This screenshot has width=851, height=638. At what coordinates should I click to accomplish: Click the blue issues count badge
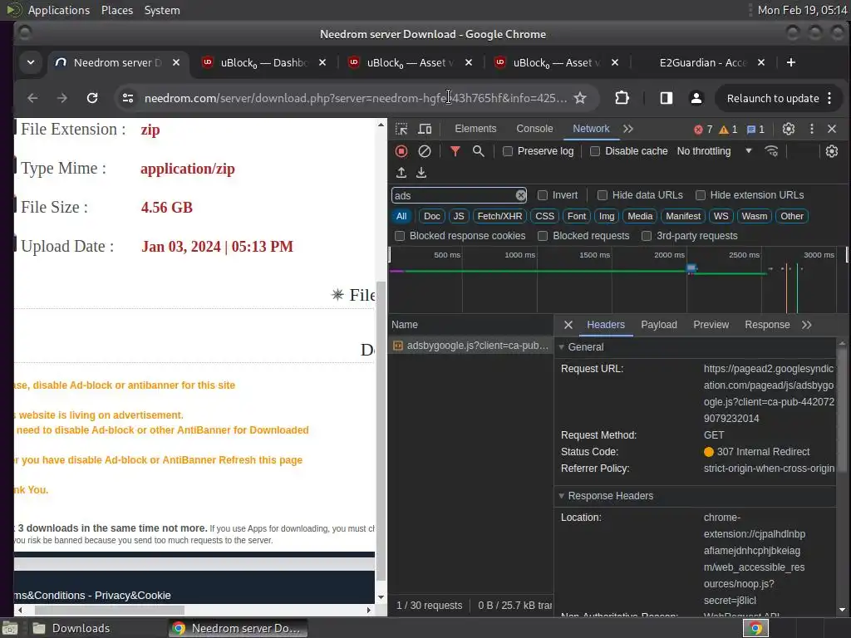click(x=755, y=129)
